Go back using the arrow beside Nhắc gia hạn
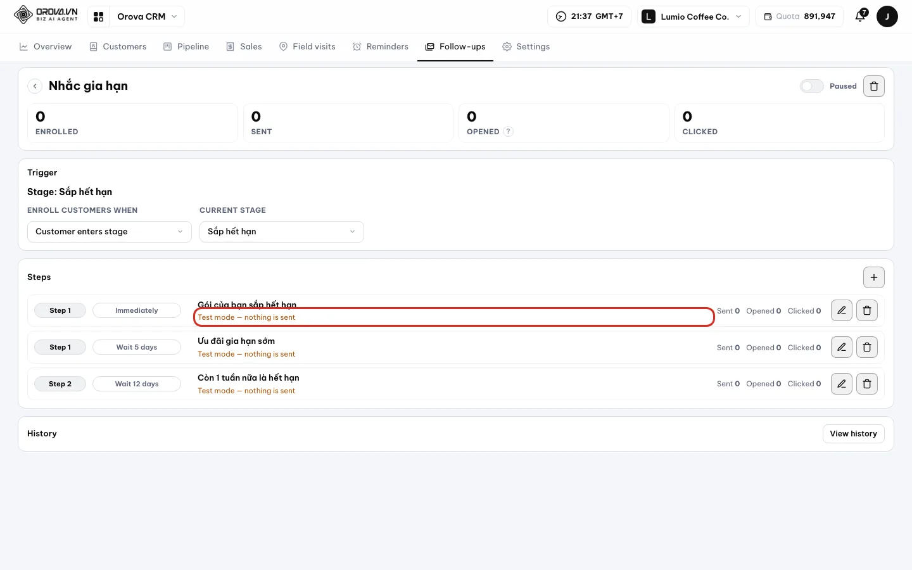The height and width of the screenshot is (570, 912). click(x=35, y=86)
